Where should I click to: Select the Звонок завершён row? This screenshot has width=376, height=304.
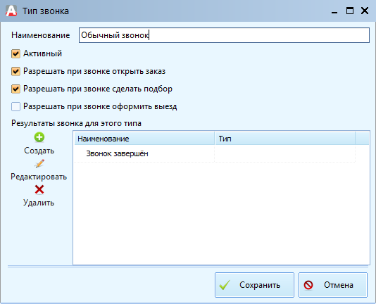(215, 153)
